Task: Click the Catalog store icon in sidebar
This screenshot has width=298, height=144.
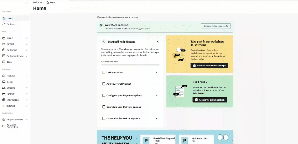Action: click(x=4, y=44)
